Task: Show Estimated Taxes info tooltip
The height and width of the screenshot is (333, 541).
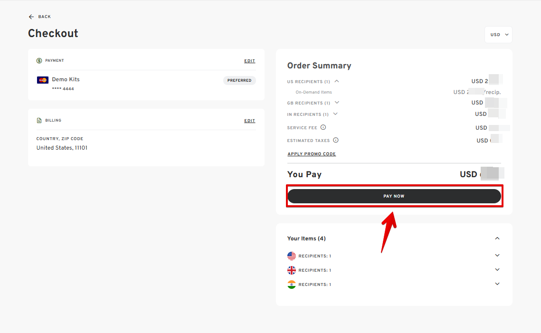Action: tap(336, 140)
